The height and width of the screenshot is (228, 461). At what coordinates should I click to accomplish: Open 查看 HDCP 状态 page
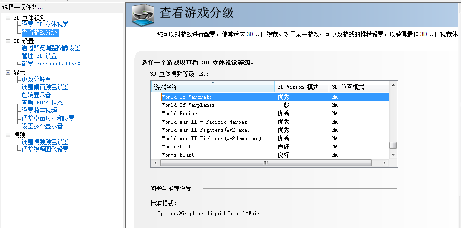[x=42, y=103]
